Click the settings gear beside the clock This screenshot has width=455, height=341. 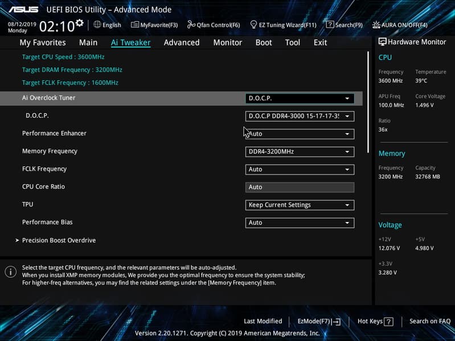point(80,23)
